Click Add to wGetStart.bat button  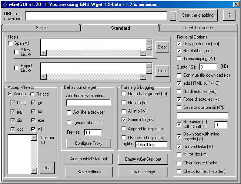point(88,159)
